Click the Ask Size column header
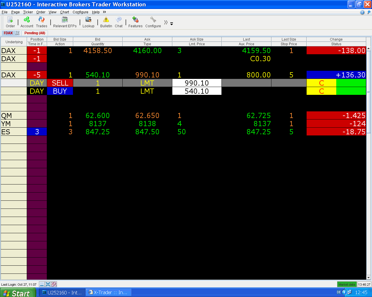Screen dimensions: 372x297 pos(197,39)
